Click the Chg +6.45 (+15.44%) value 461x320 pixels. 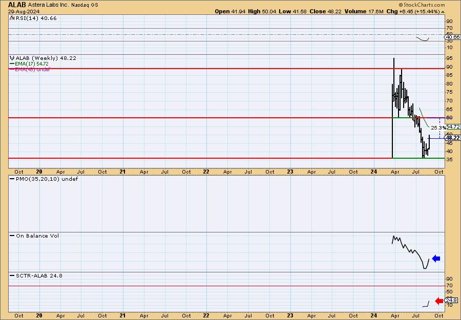tap(413, 11)
